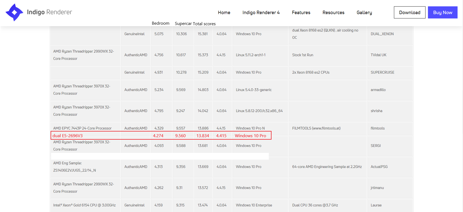Viewport: 463px width, 212px height.
Task: Open the Resources menu item
Action: point(333,12)
